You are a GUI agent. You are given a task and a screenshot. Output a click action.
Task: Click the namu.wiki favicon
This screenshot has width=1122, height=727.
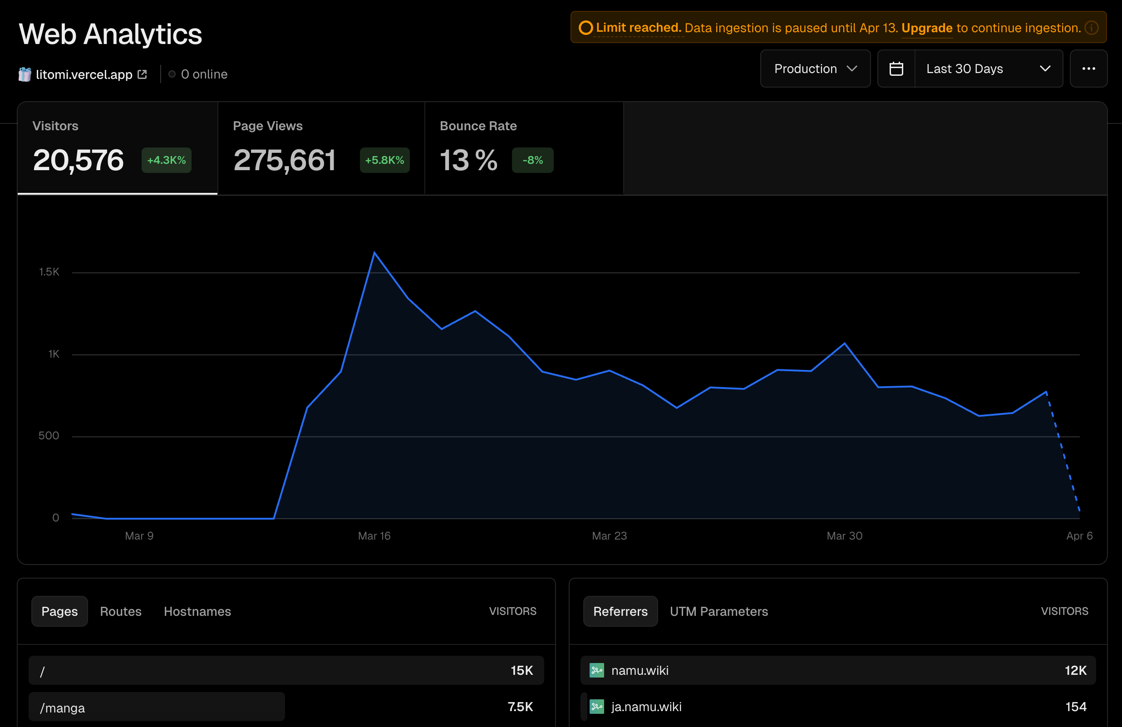(597, 670)
